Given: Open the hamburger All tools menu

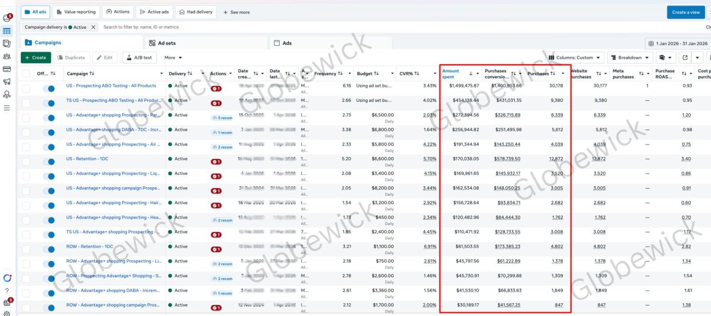Looking at the screenshot, I should point(7,108).
